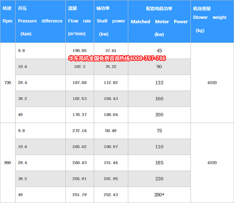This screenshot has width=234, height=203.
Task: Select the 980 Rpm cell
Action: click(x=8, y=163)
